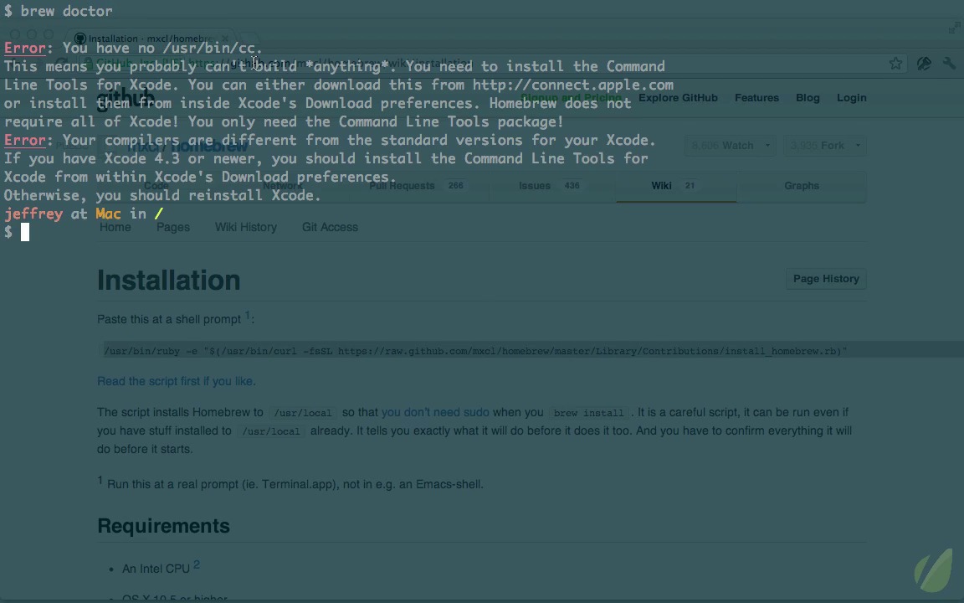This screenshot has height=603, width=964.
Task: Expand the Fork dropdown arrow
Action: [x=859, y=146]
